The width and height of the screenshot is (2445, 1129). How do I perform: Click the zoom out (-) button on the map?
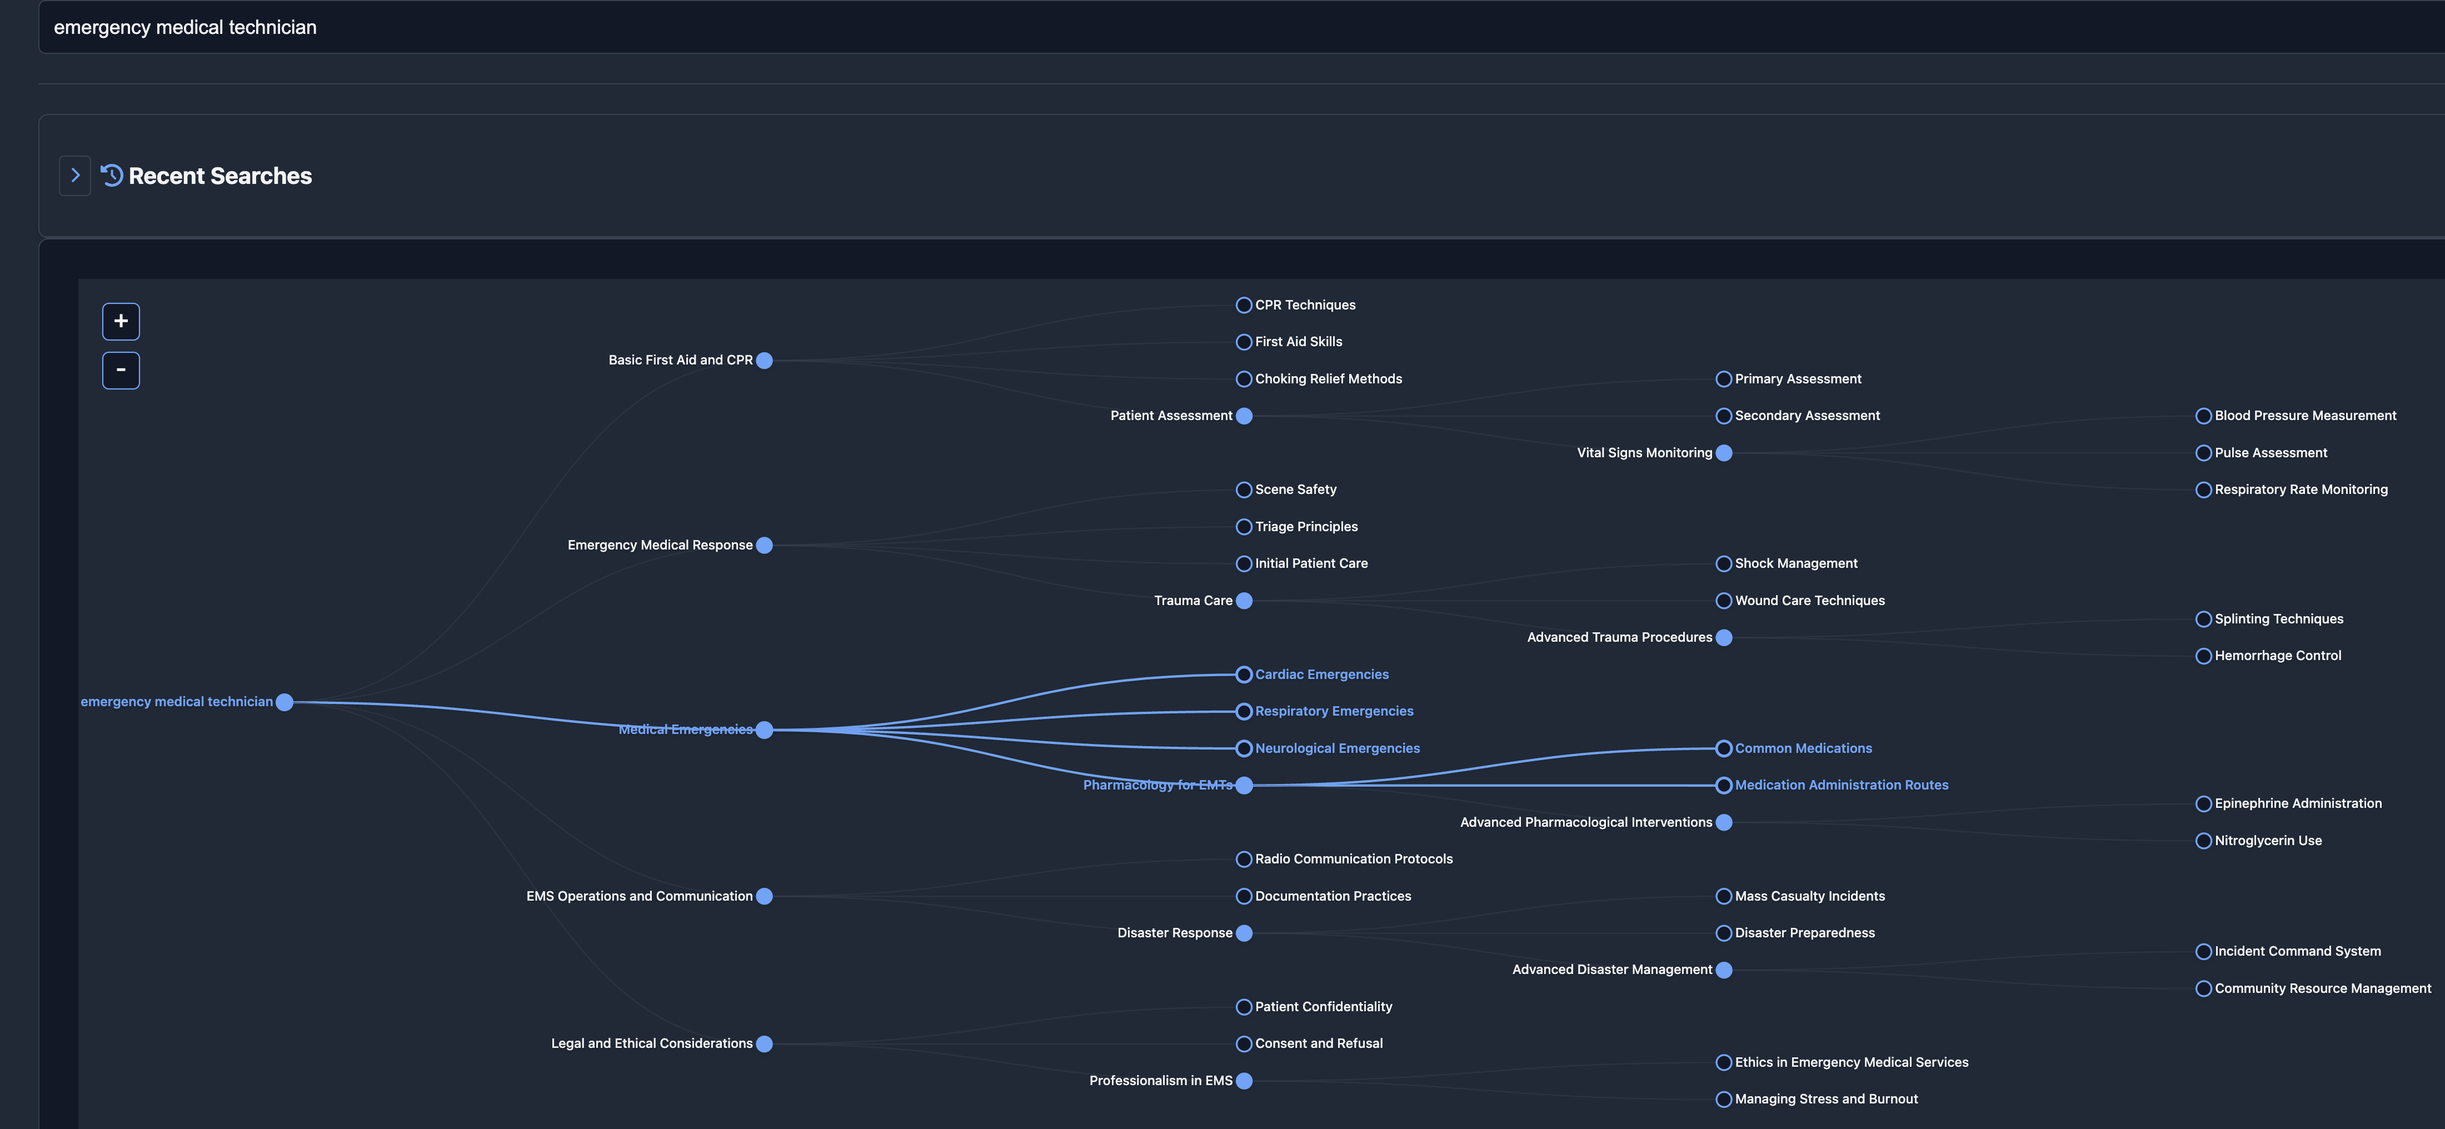pos(121,370)
